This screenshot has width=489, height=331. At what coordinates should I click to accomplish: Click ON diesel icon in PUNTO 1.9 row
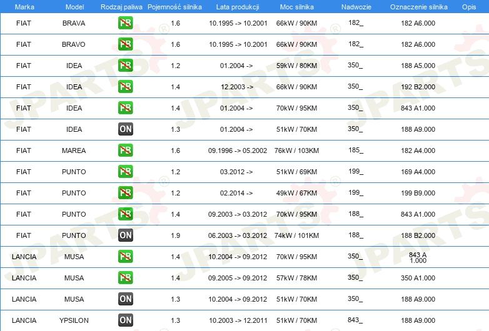(x=125, y=235)
